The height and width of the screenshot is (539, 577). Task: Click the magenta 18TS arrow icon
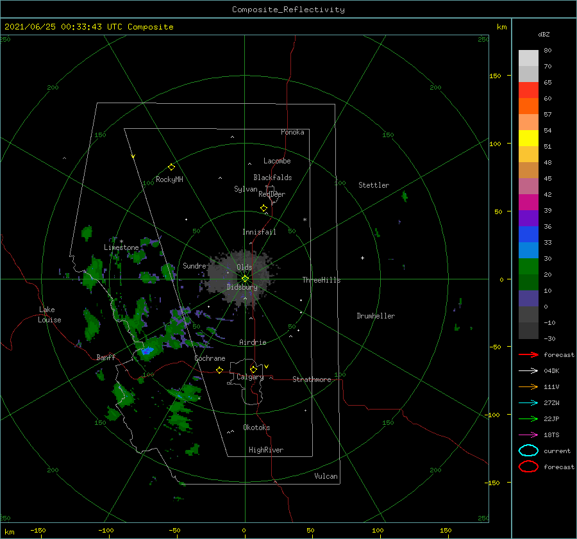pos(528,435)
